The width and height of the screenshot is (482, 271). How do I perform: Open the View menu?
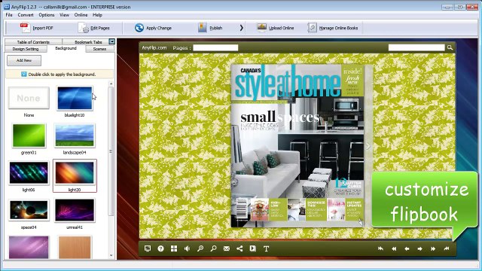(x=64, y=15)
